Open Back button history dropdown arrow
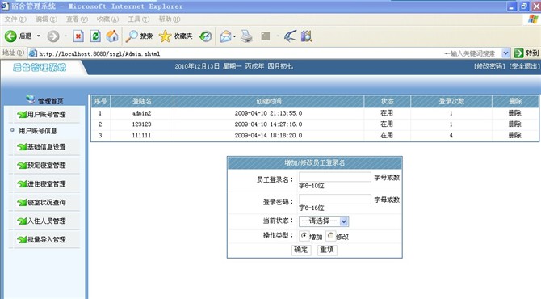Screen dimensions: 541x299 (x=39, y=36)
